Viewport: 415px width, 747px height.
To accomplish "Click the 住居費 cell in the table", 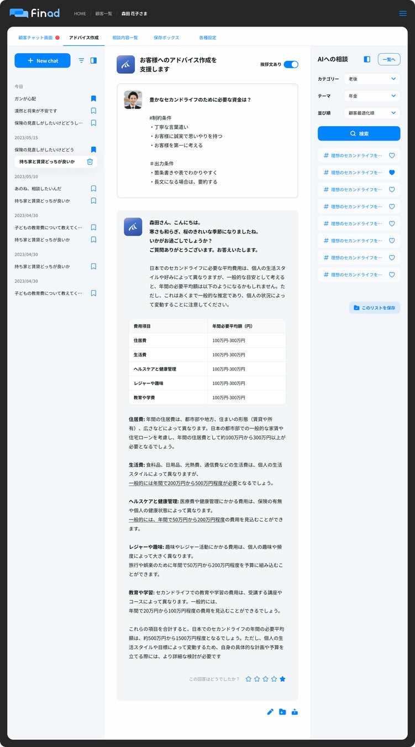I will (x=168, y=340).
